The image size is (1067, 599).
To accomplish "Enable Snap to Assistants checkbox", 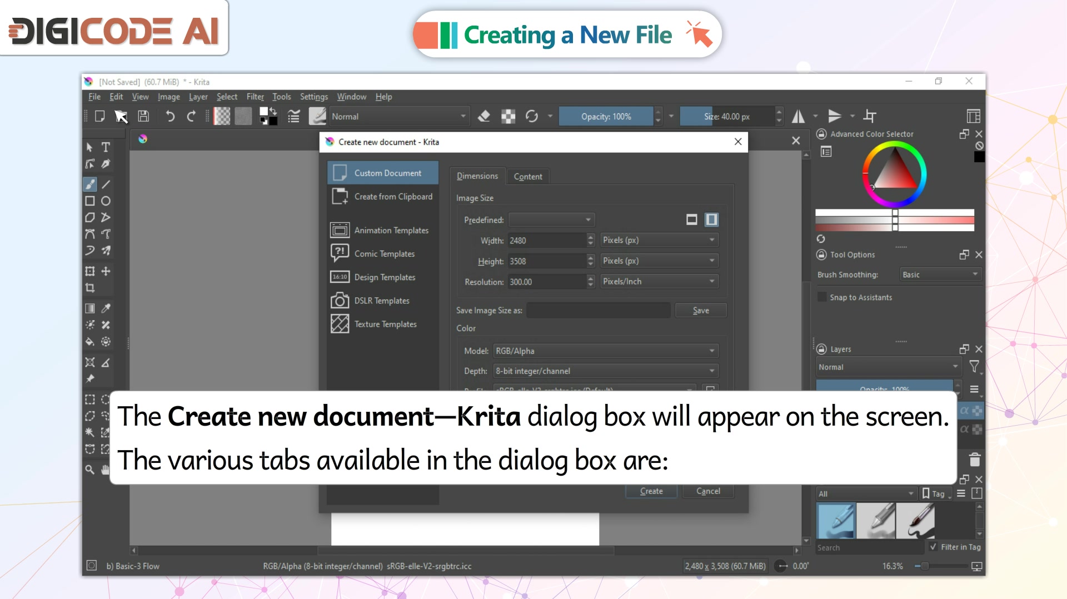I will pos(822,297).
